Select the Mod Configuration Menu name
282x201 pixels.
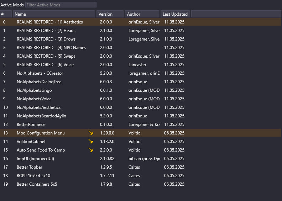(41, 133)
